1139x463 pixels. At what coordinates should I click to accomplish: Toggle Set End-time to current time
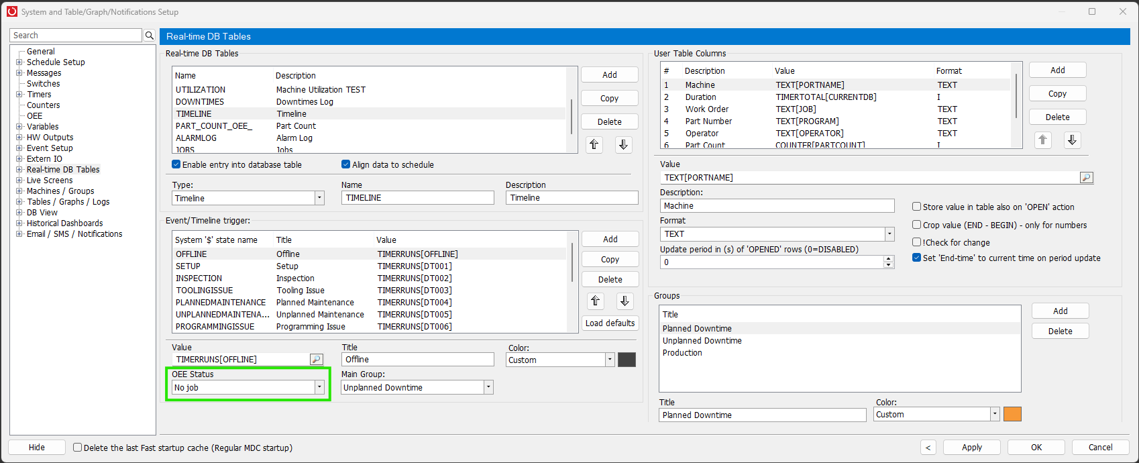(x=916, y=258)
